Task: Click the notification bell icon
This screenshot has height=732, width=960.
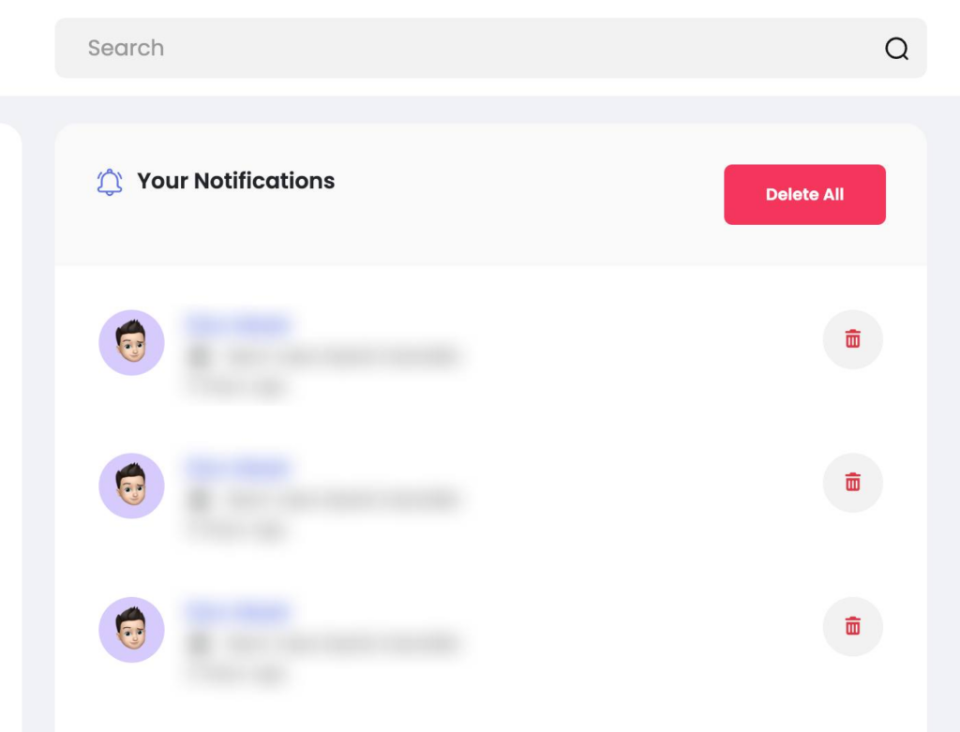Action: coord(110,182)
